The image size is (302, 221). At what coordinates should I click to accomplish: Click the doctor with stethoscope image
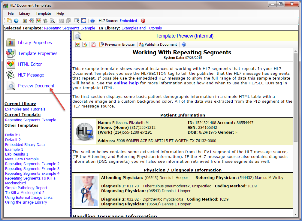(86, 191)
